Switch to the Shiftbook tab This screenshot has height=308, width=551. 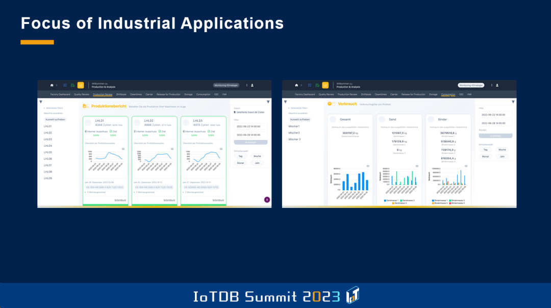[121, 94]
